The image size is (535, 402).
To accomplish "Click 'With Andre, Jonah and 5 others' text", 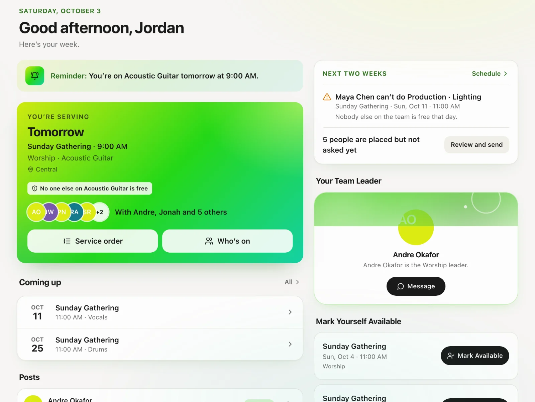I will (x=171, y=212).
